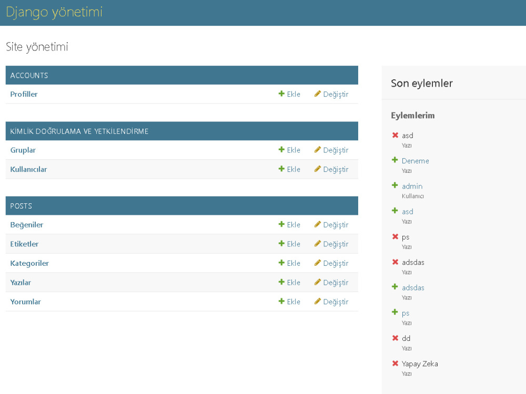
Task: Click the plus icon in Kullanıcılar row
Action: tap(281, 169)
